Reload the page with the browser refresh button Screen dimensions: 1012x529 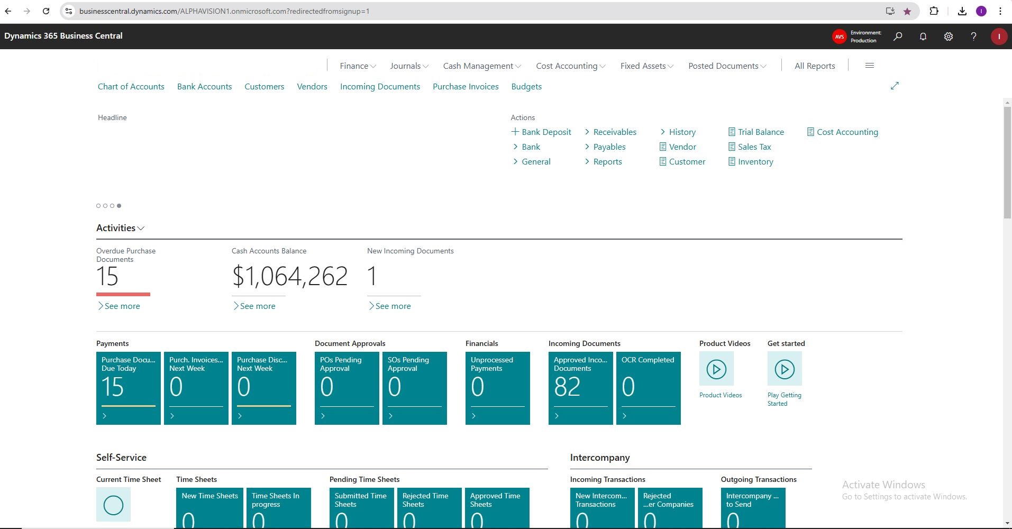(46, 11)
